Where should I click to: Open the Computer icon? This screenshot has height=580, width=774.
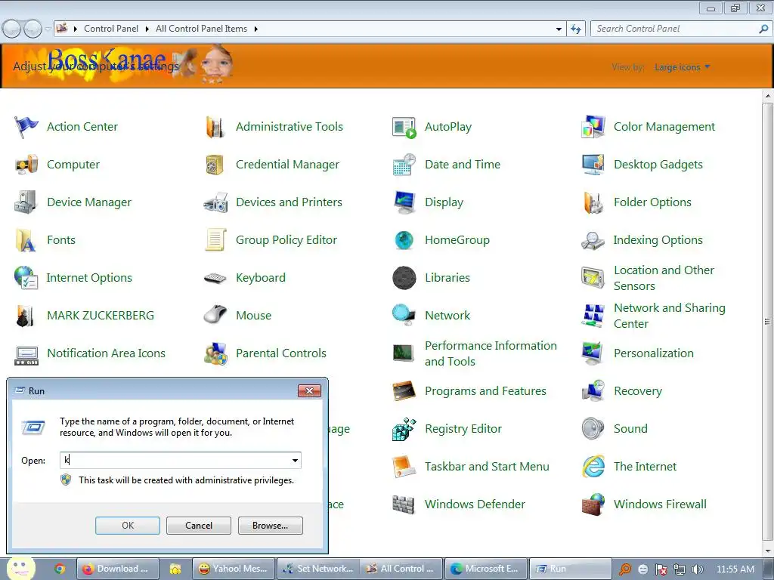[26, 165]
